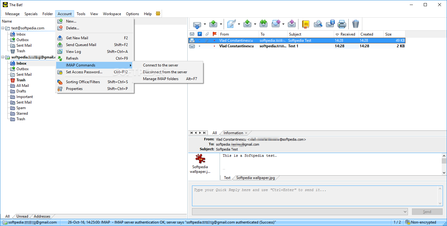Select View Log in Account menu

point(94,52)
